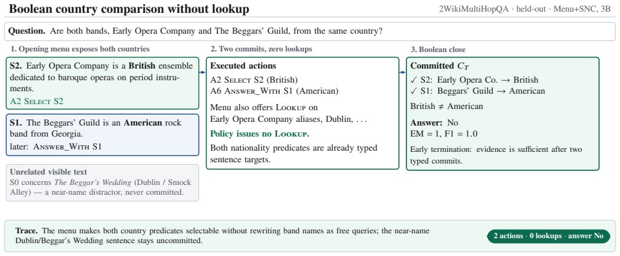
Task: Click 'A6 Answer_With S1 (American)' executed action
Action: [x=274, y=91]
